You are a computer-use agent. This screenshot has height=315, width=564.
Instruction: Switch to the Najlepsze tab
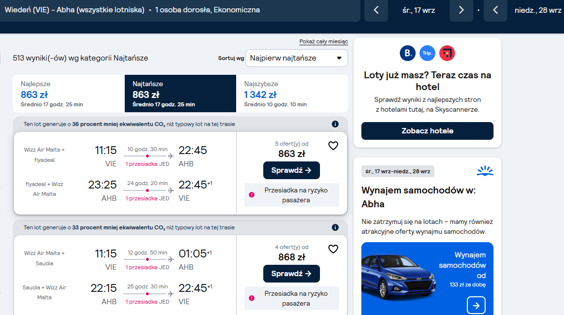point(69,94)
